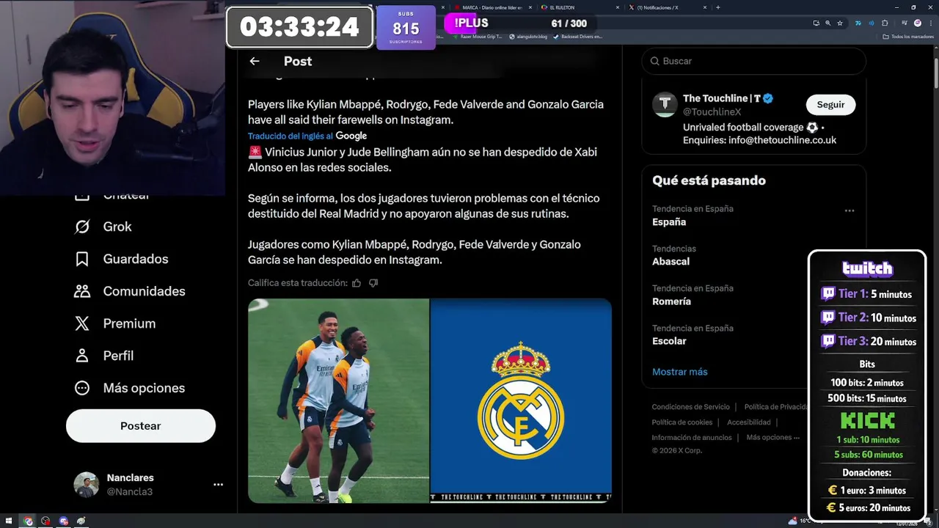Click the Traducido del inglés link
Screen dimensions: 939x528
(x=291, y=136)
